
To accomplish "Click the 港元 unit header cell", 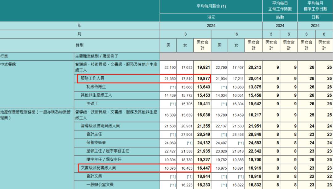I will click(211, 17).
